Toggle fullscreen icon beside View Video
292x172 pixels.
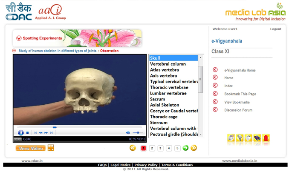(51, 148)
